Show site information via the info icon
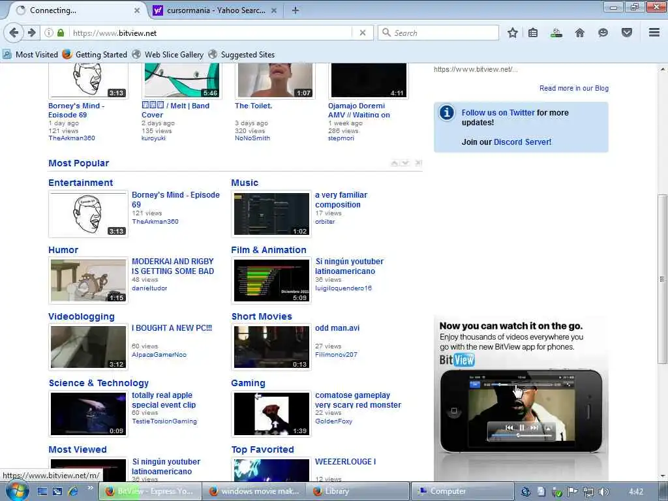Image resolution: width=668 pixels, height=501 pixels. coord(49,33)
